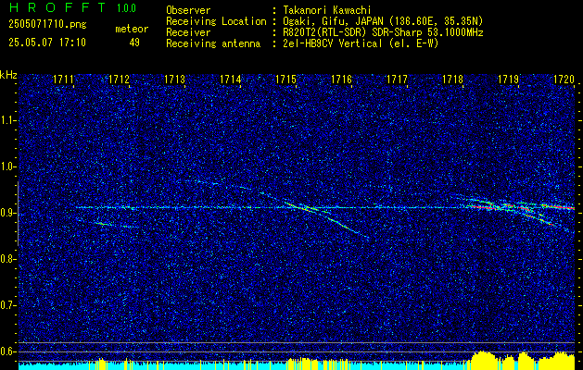The width and height of the screenshot is (583, 370).
Task: Click the 0.6 frequency axis label
Action: click(x=7, y=351)
